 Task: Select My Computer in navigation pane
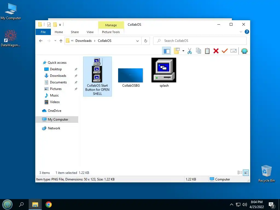click(x=57, y=119)
